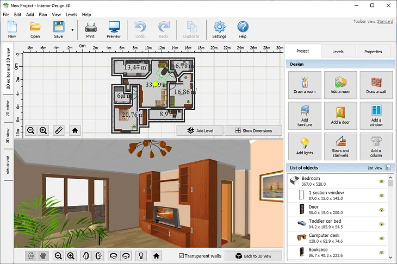This screenshot has width=397, height=264.
Task: Zoom out the 3D view
Action: [x=59, y=256]
